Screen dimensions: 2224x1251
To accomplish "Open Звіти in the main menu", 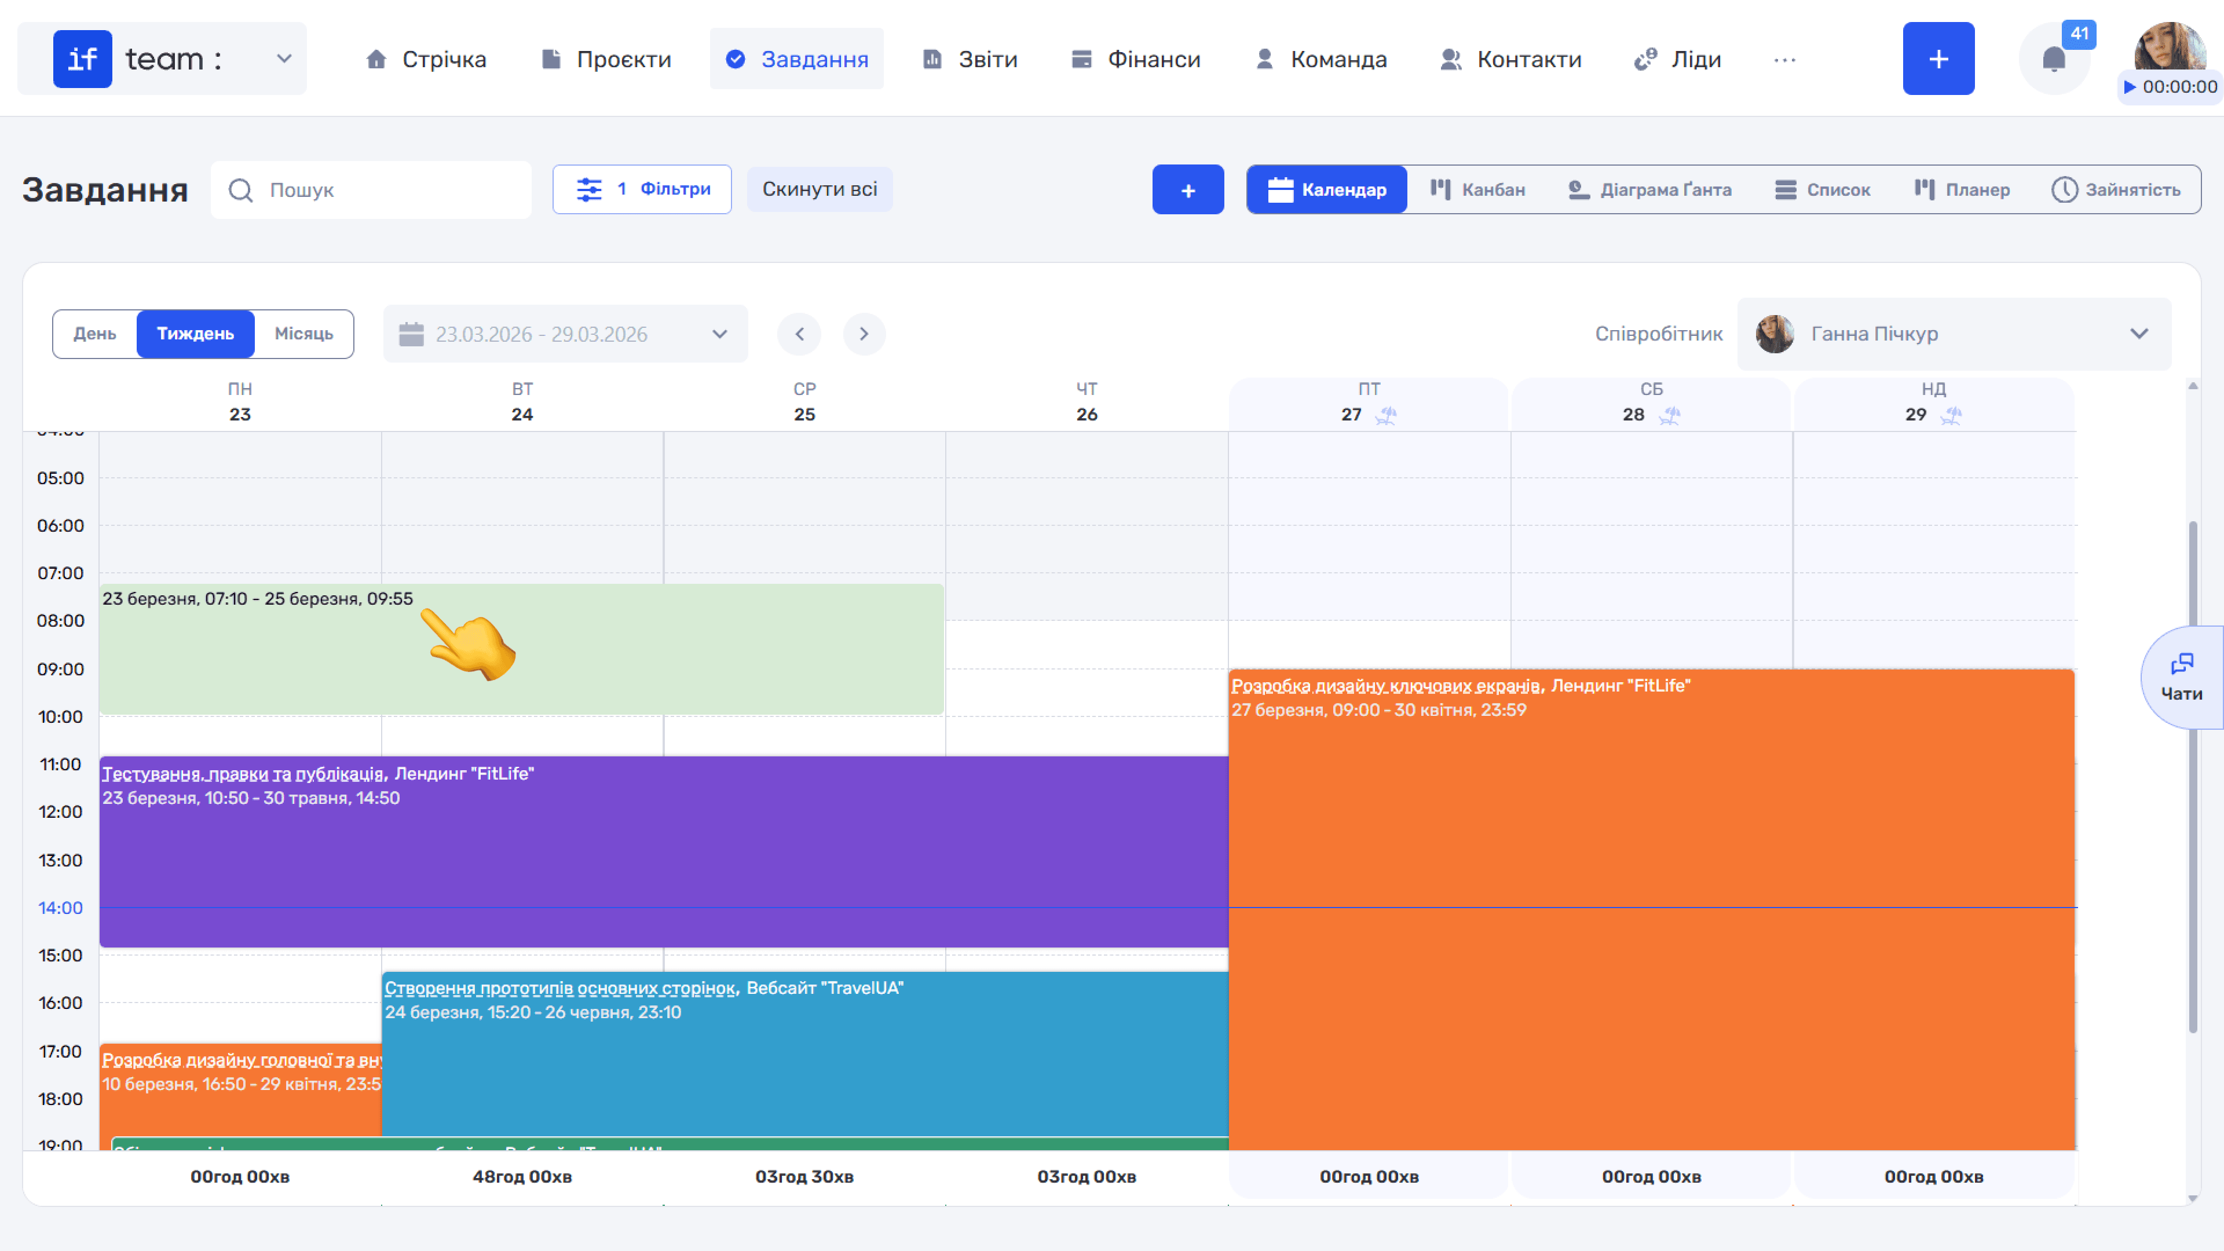I will point(971,58).
